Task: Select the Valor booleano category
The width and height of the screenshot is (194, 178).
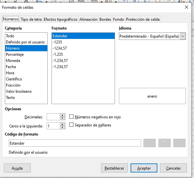Action: pos(26,91)
